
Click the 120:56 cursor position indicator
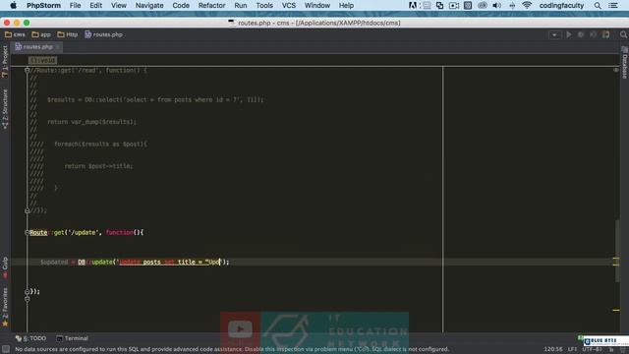click(553, 349)
